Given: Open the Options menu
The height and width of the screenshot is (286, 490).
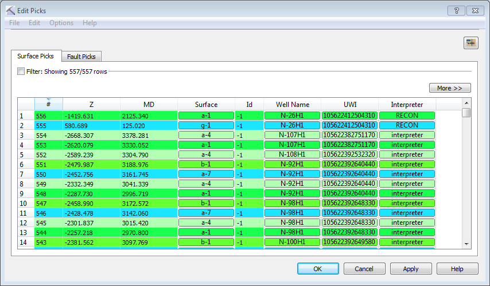Looking at the screenshot, I should (x=61, y=23).
